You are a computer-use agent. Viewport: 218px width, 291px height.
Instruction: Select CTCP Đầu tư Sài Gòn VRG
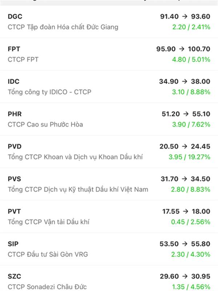tap(48, 254)
